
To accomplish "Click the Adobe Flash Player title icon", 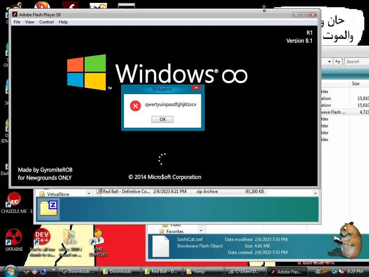I will point(14,14).
